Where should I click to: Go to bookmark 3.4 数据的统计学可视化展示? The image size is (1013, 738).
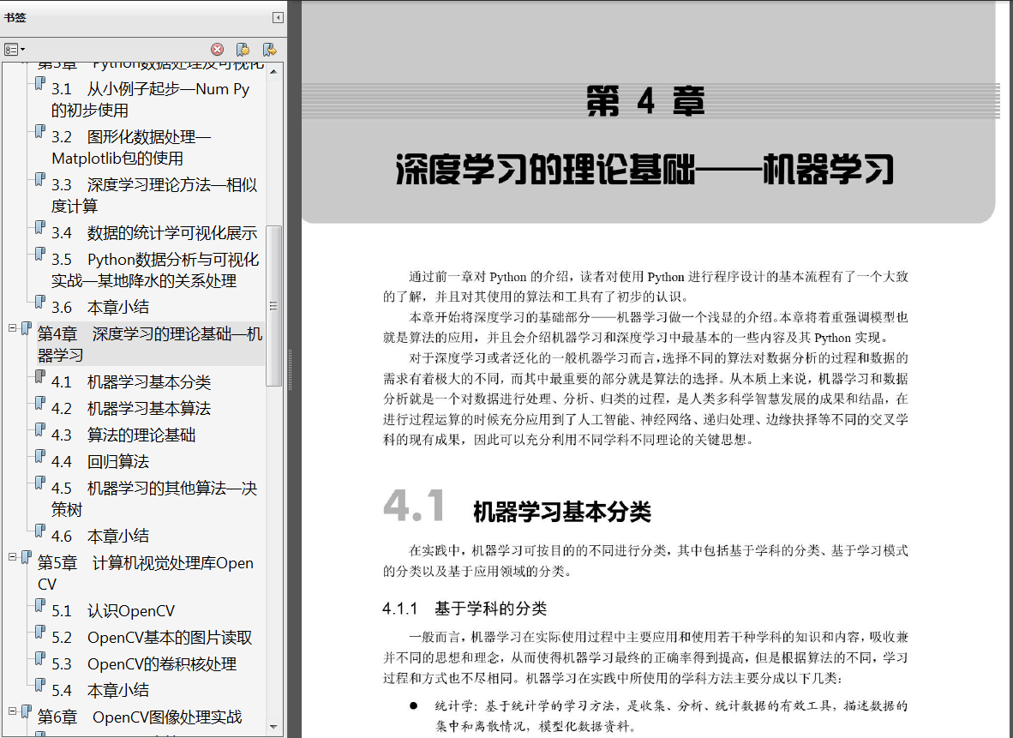coord(154,232)
